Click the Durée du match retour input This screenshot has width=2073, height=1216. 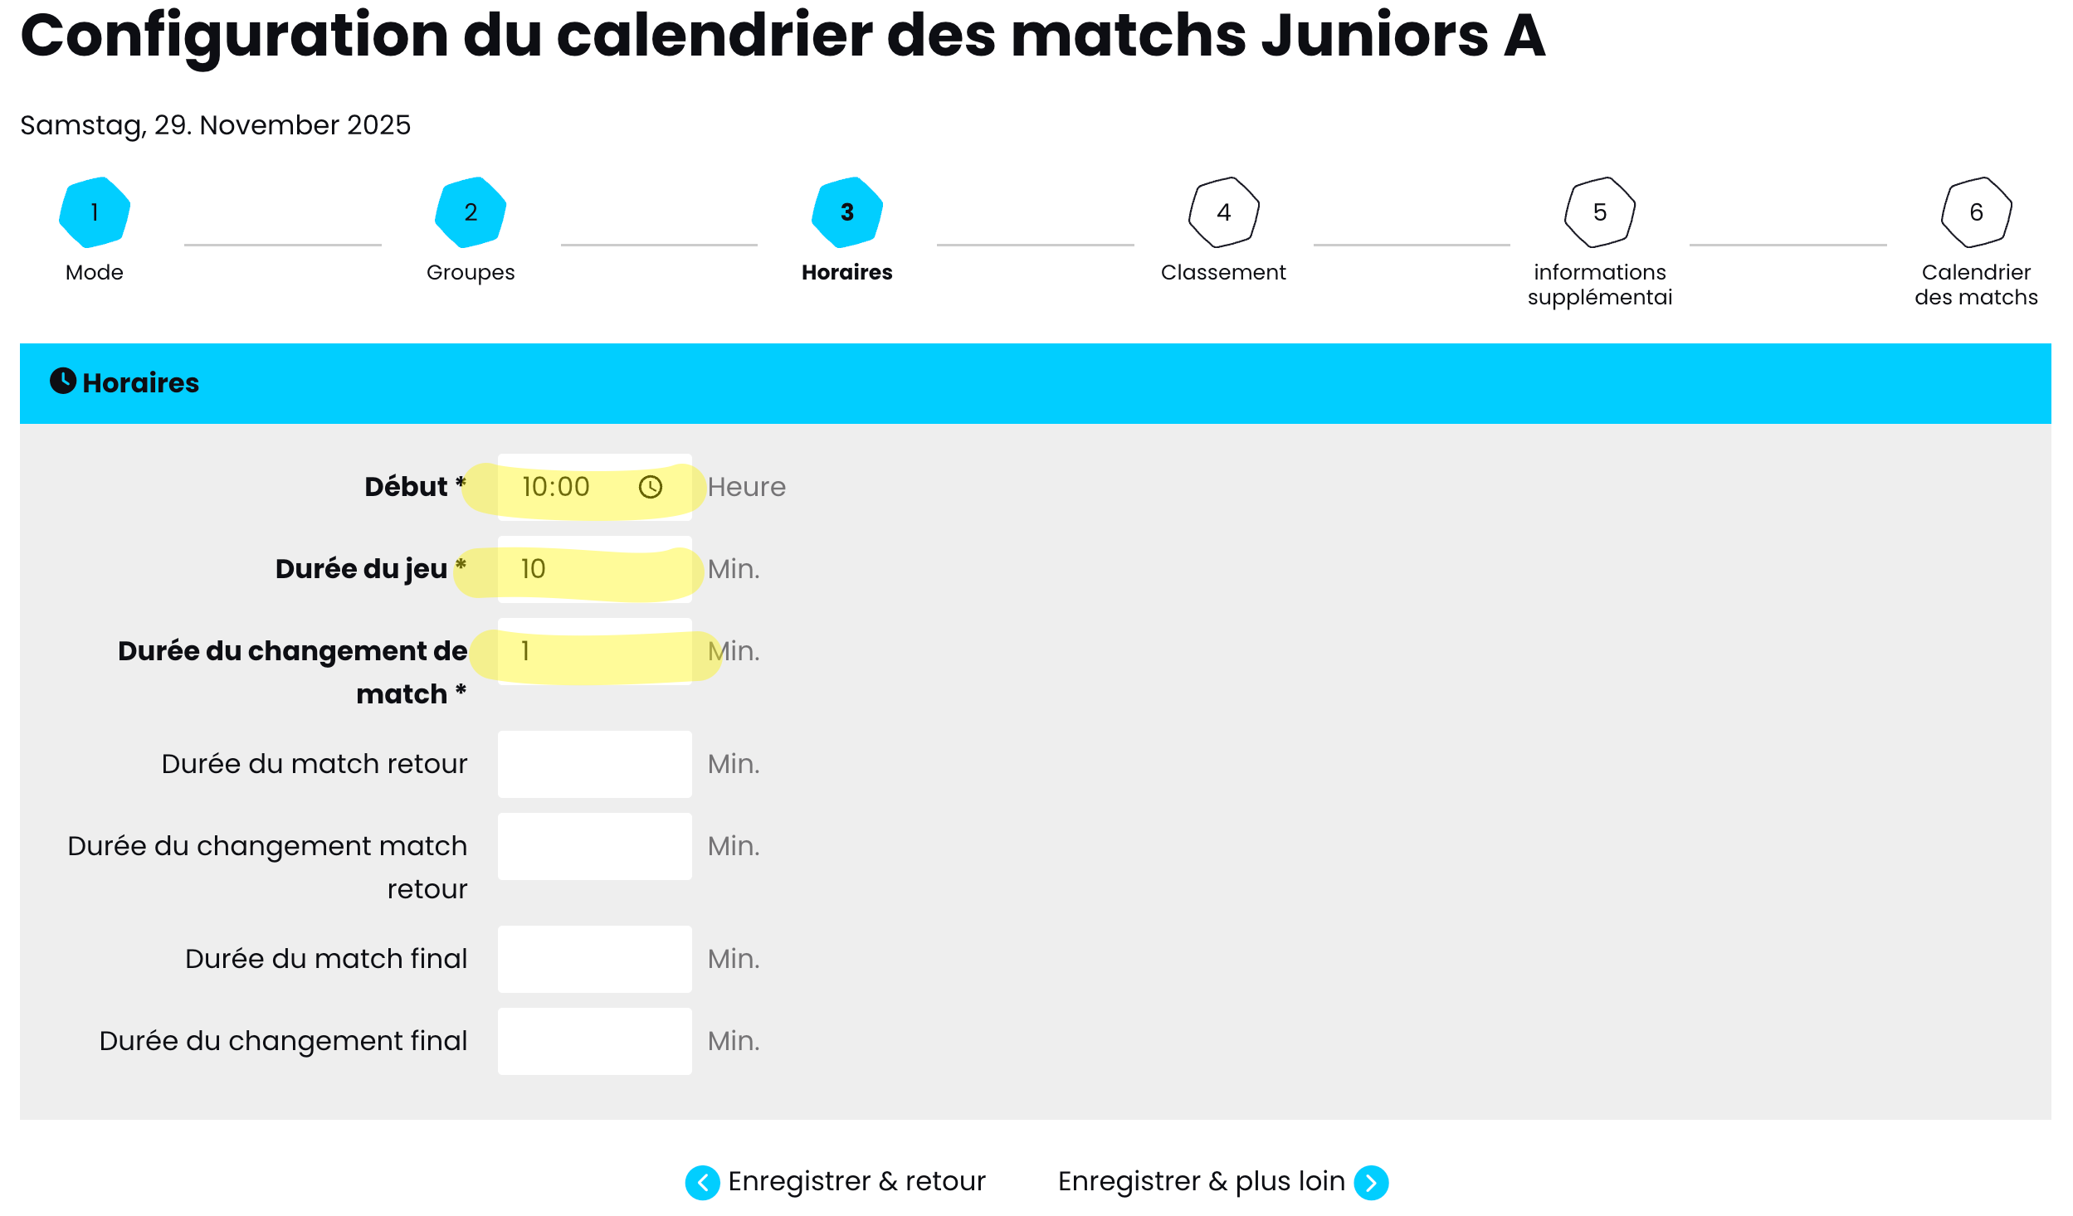594,764
